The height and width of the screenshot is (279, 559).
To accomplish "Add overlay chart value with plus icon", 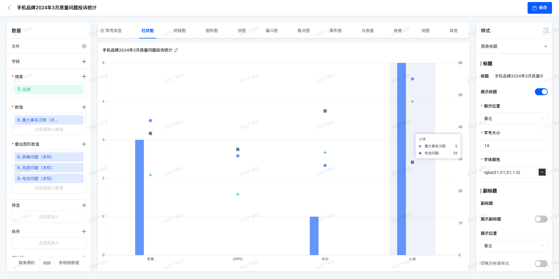I will coord(84,144).
